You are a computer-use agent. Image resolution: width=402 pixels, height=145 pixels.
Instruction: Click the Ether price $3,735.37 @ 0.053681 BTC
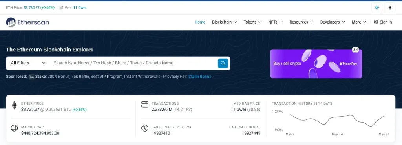[x=46, y=110]
